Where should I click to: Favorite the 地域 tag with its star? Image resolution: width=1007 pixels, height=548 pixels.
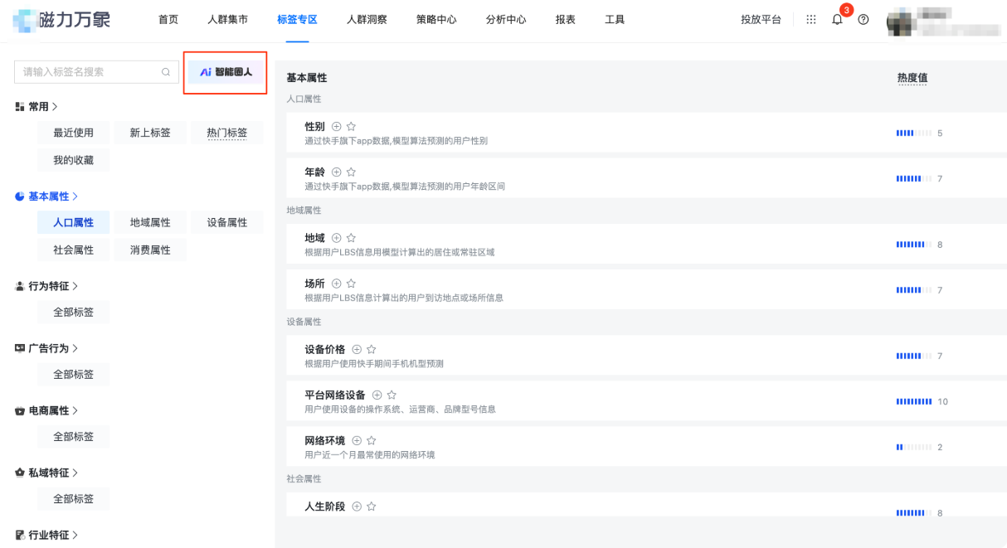pyautogui.click(x=351, y=238)
